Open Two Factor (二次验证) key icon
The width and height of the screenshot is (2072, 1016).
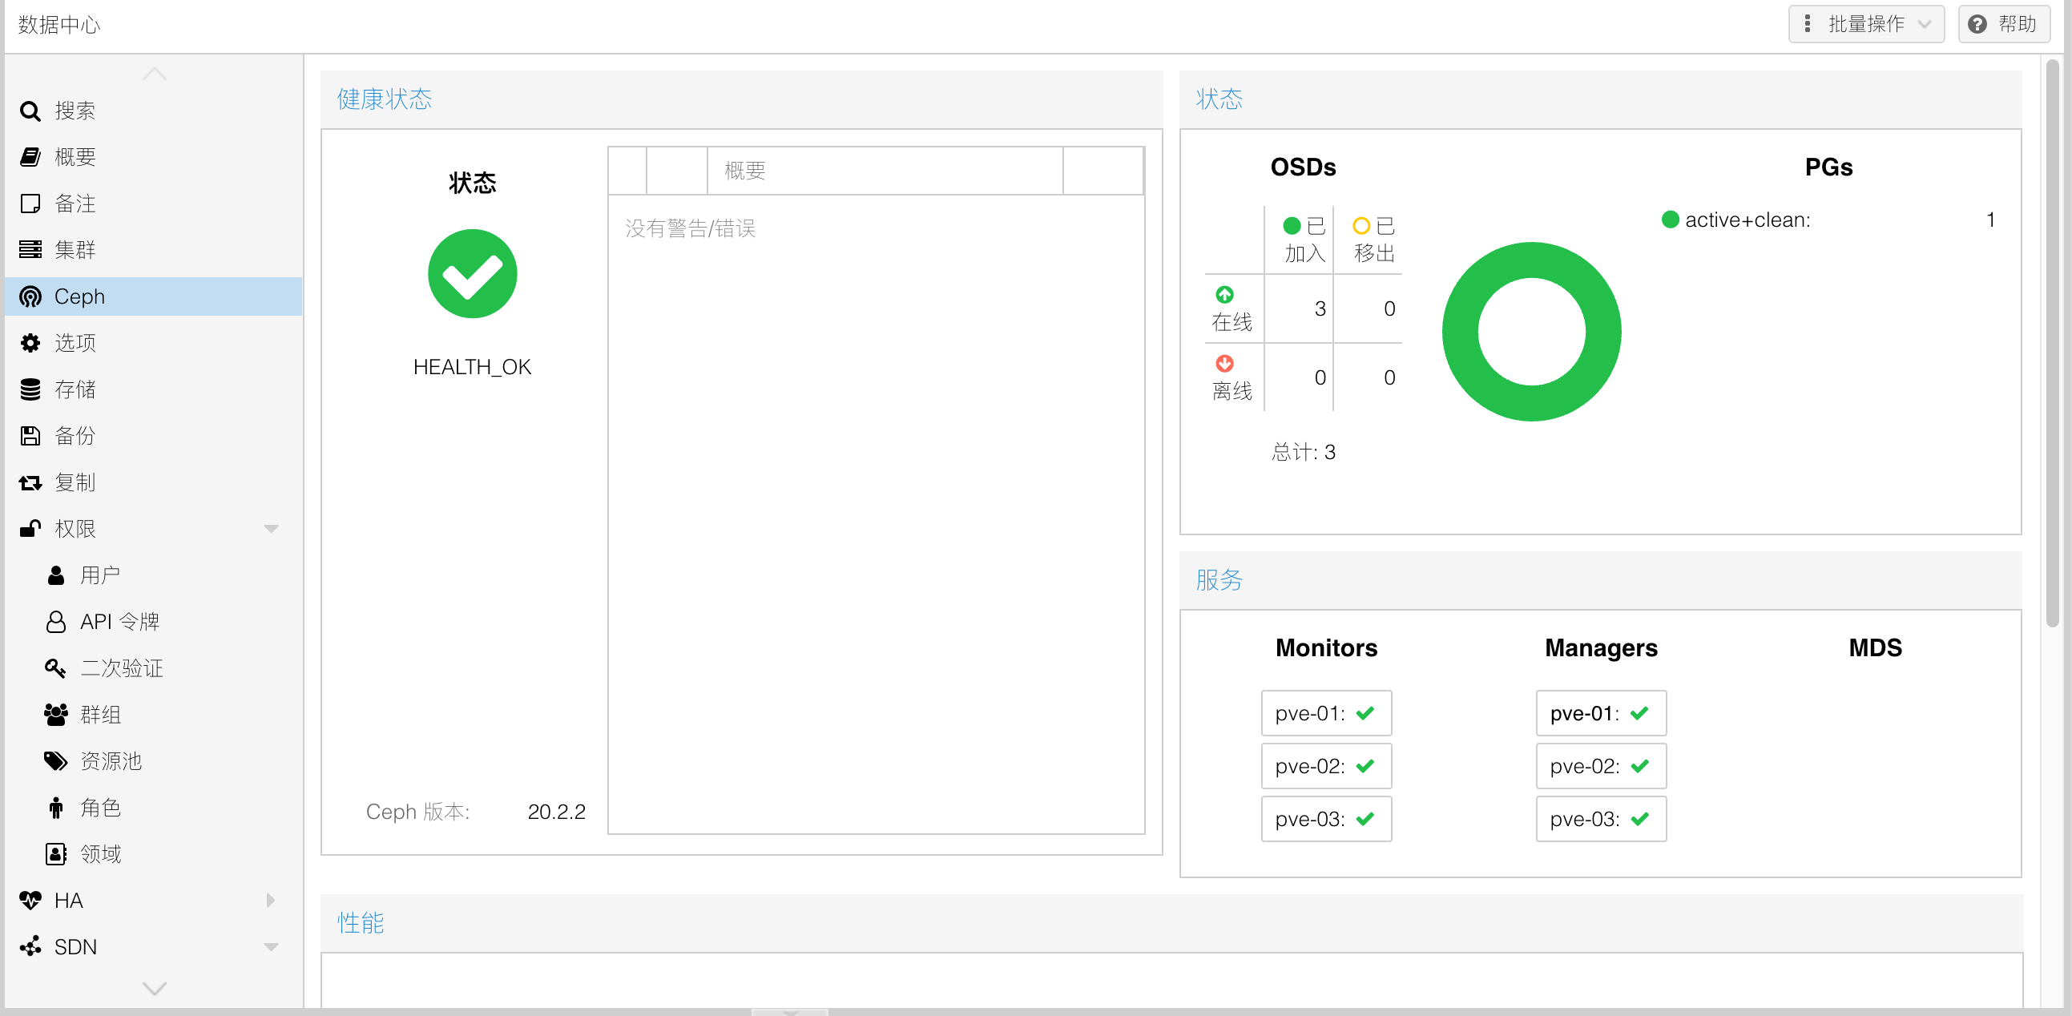pyautogui.click(x=55, y=667)
